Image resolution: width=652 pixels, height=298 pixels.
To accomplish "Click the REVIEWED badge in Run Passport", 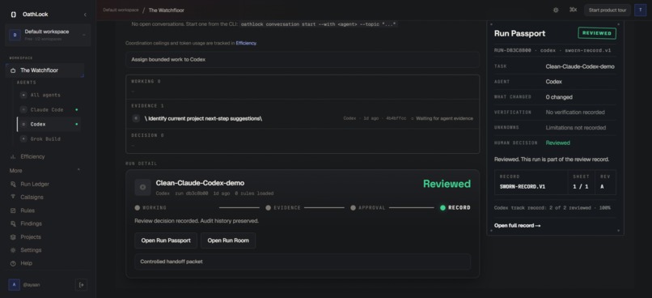I will tap(597, 33).
